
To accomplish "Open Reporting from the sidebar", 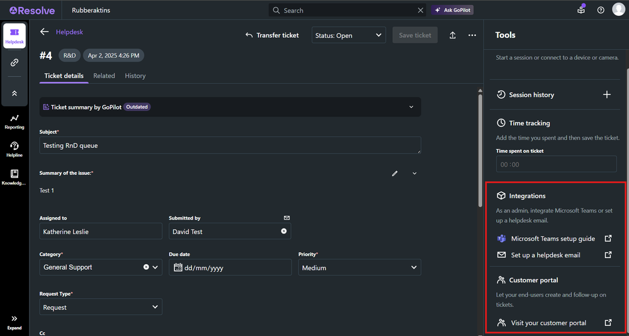I will pyautogui.click(x=14, y=121).
